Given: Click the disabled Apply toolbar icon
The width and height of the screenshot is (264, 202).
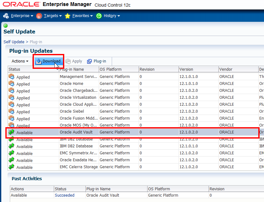Looking at the screenshot, I should pos(68,61).
